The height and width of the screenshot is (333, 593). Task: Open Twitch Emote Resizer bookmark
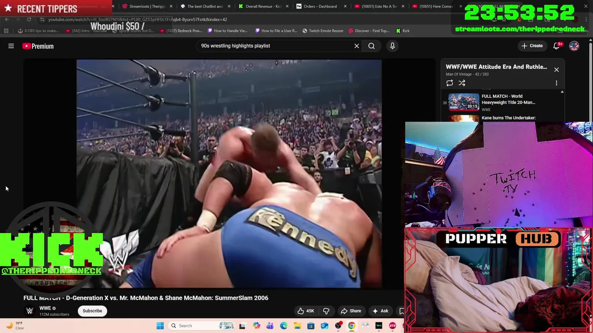pos(323,31)
